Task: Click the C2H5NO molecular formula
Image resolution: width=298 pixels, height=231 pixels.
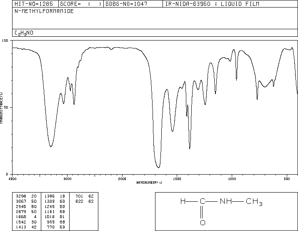Action: (x=24, y=33)
